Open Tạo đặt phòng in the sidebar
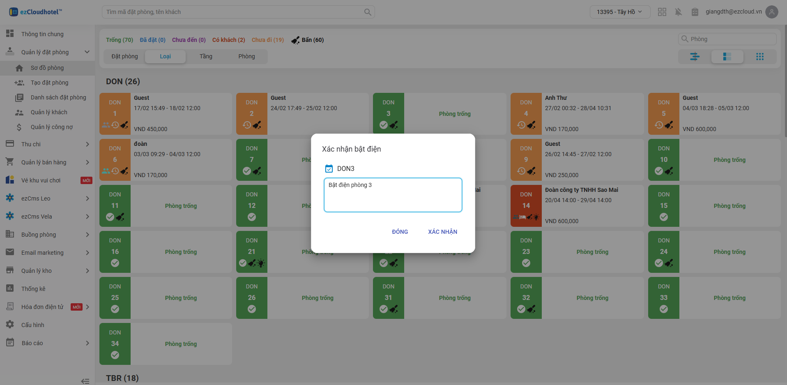Screen dimensions: 787x385 pos(49,83)
